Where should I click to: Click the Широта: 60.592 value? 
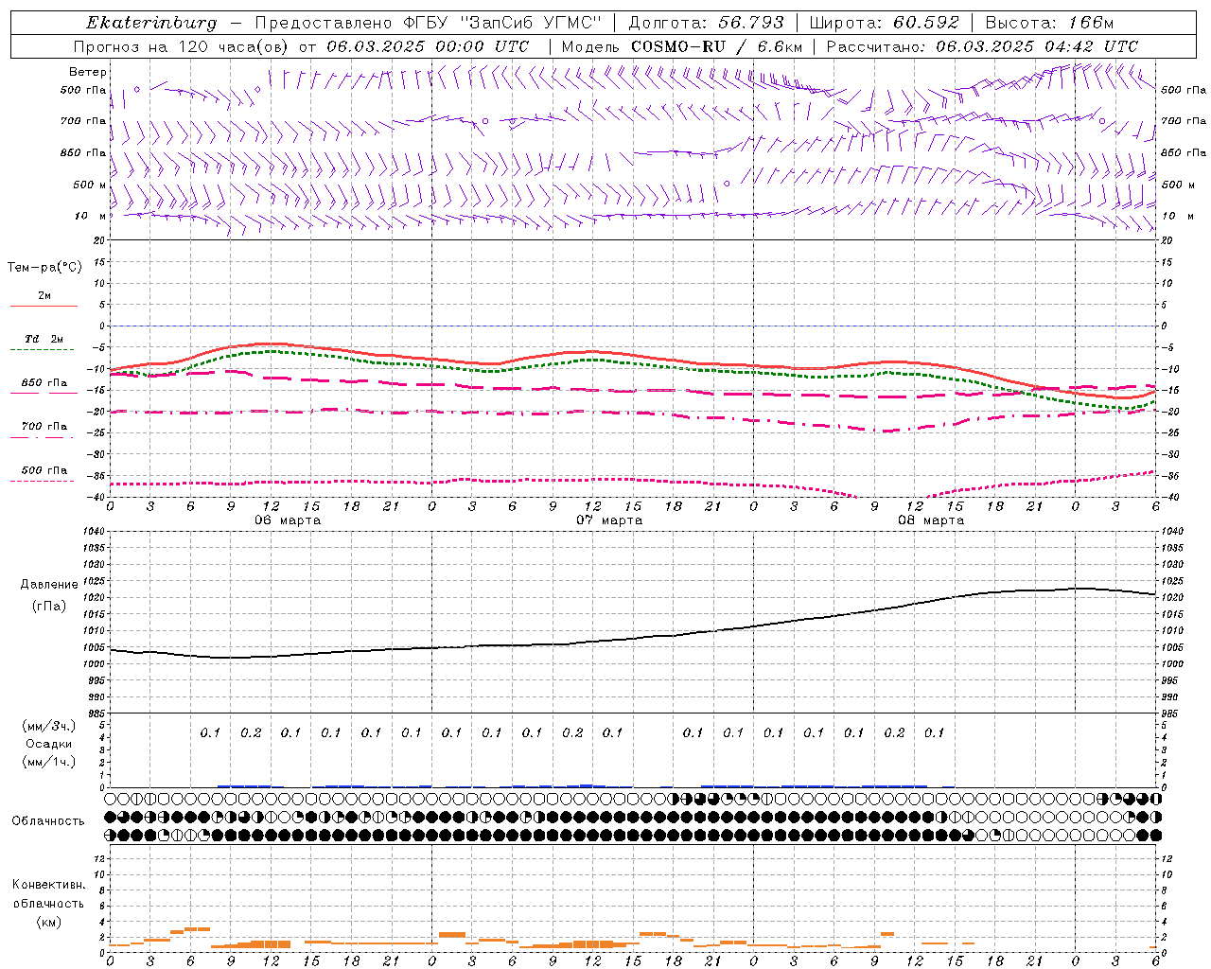(x=885, y=23)
